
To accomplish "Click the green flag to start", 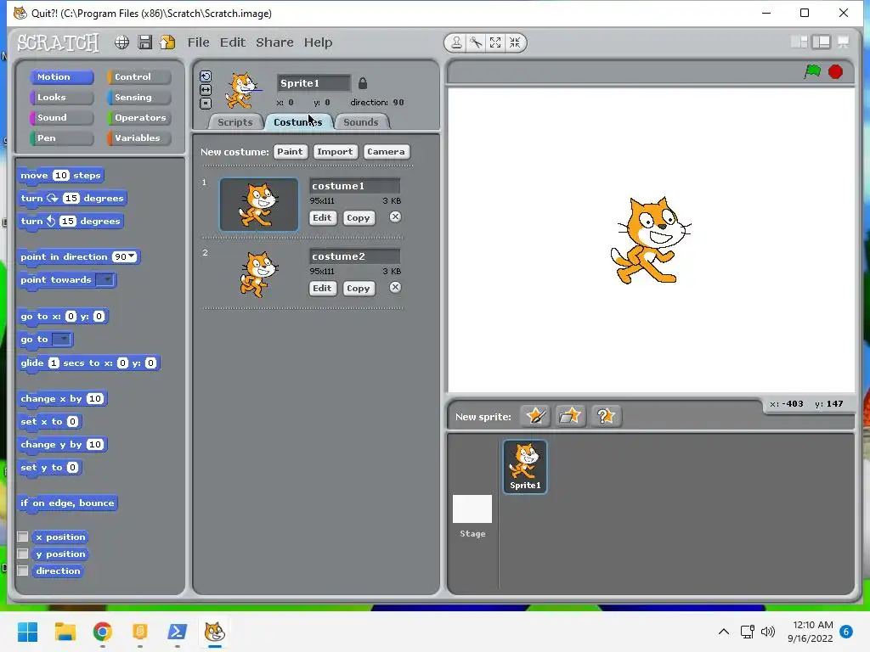I will (812, 71).
